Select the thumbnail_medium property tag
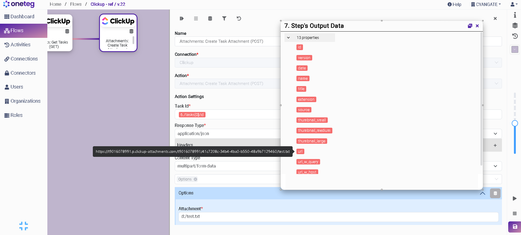 (x=314, y=131)
